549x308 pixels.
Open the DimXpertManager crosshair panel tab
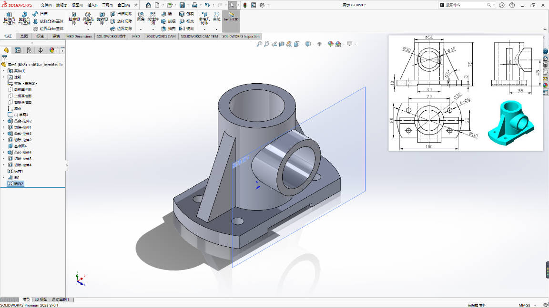[41, 50]
